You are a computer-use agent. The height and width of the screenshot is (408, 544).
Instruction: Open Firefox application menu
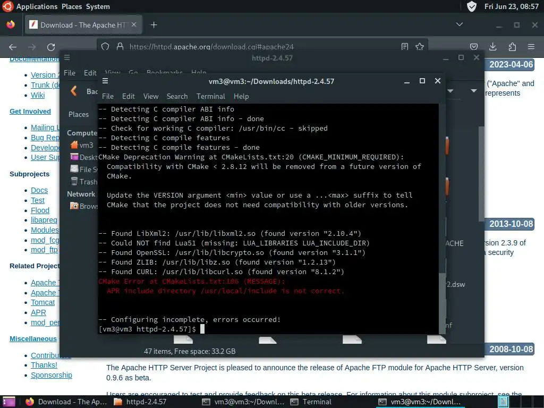pyautogui.click(x=531, y=47)
